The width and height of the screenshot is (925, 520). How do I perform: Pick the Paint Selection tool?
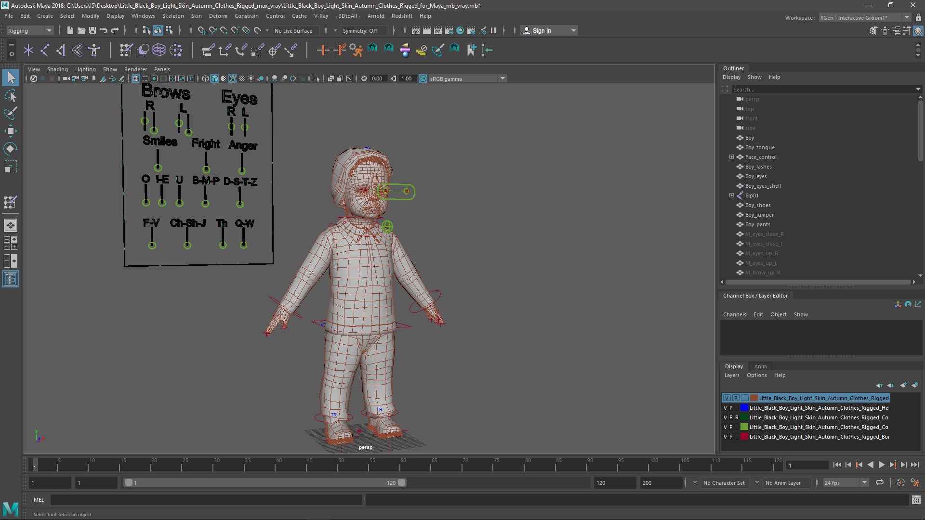tap(11, 114)
